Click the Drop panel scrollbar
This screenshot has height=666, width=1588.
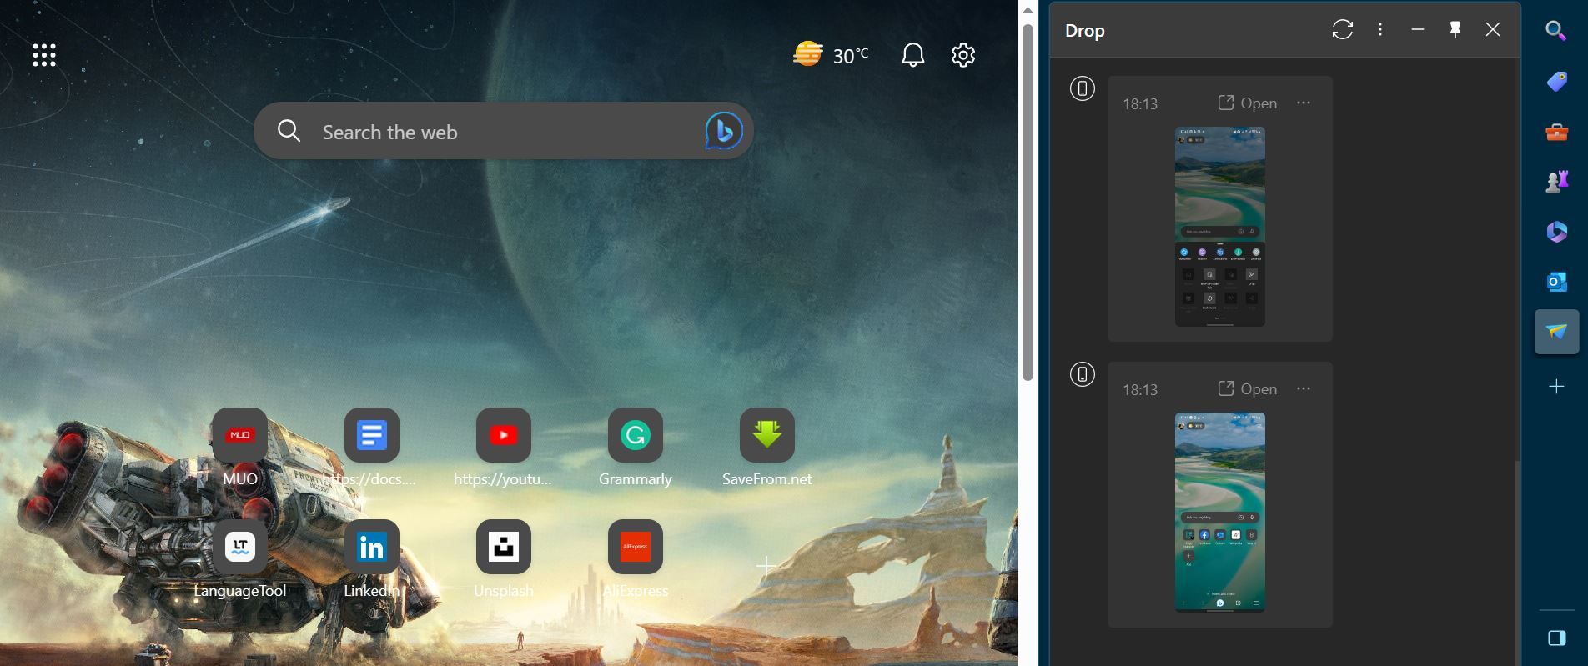[1518, 563]
